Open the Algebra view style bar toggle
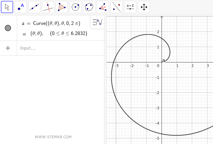This screenshot has height=144, width=213. pyautogui.click(x=97, y=22)
